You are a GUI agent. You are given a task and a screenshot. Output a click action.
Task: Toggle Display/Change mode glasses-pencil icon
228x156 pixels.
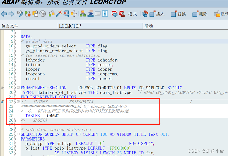point(20,14)
